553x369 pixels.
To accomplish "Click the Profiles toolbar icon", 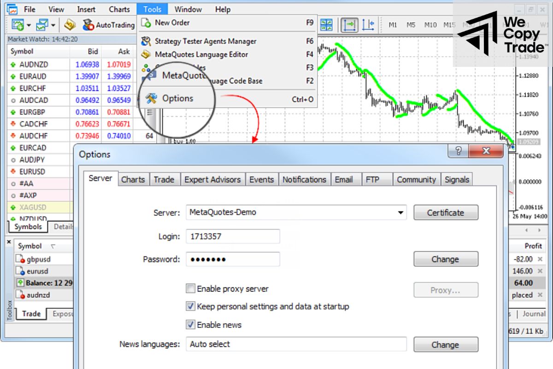I will (x=43, y=25).
